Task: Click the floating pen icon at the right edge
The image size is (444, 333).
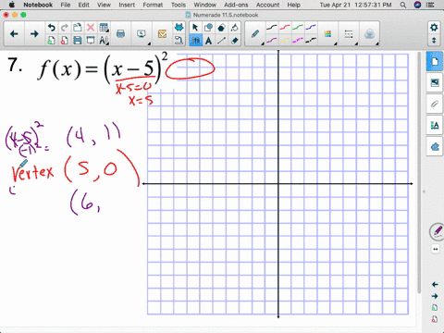Action: coord(438,231)
